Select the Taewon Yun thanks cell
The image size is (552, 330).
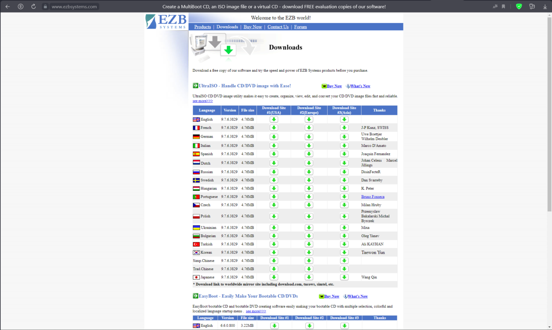click(379, 252)
